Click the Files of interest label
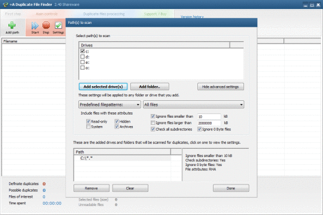Screen dimensions: 323x215 [x=20, y=196]
